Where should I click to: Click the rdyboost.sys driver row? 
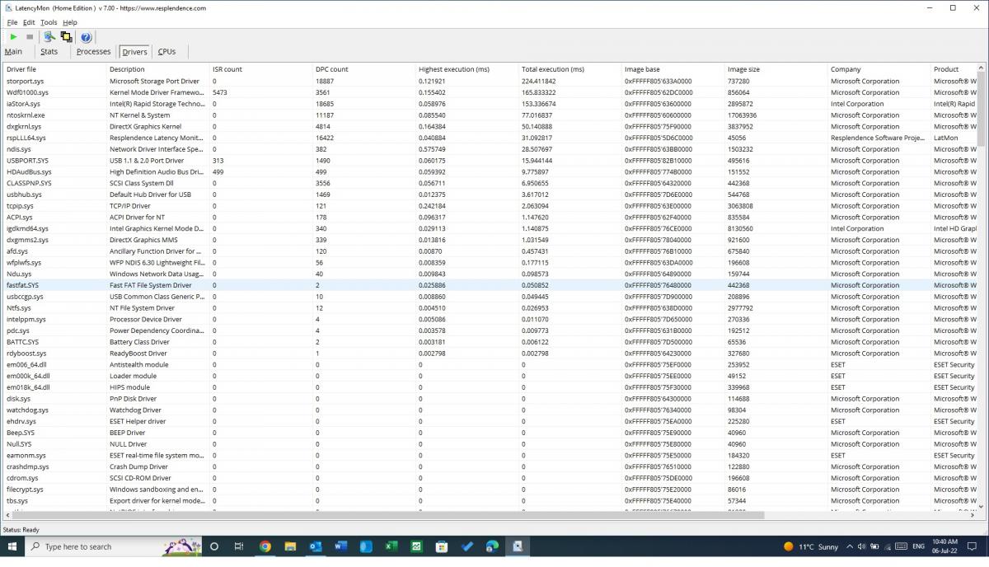click(x=490, y=354)
